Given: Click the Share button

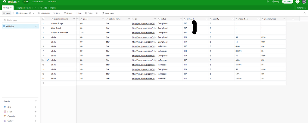Looking at the screenshot, I should 288,1.
